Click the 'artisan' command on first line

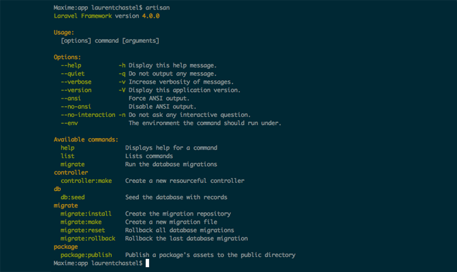pos(157,7)
